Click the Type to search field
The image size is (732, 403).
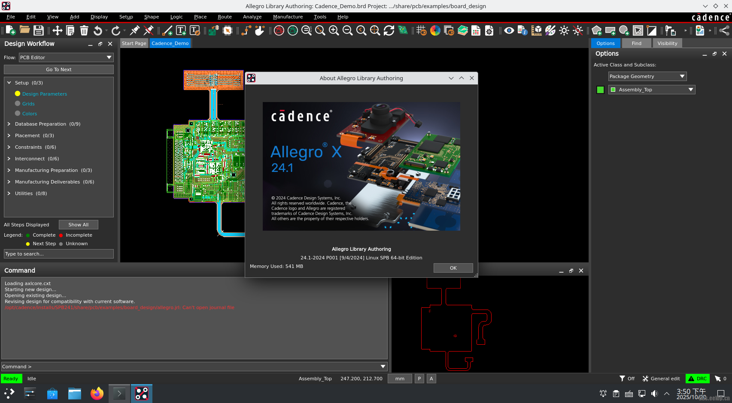coord(59,254)
